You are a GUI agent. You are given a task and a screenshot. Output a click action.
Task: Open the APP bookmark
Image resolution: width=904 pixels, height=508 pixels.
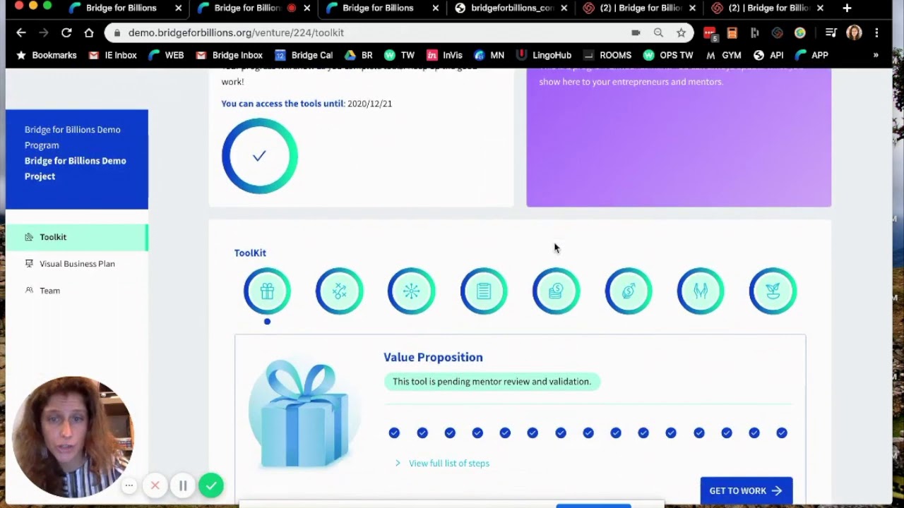811,55
